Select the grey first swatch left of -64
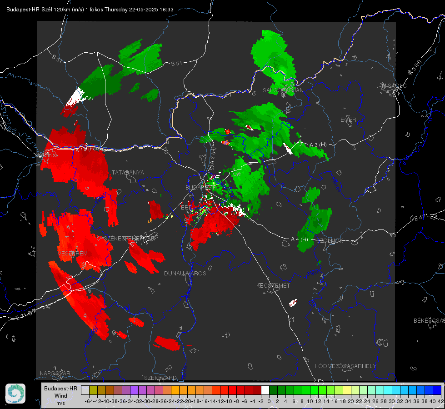The width and height of the screenshot is (445, 409). 85,390
